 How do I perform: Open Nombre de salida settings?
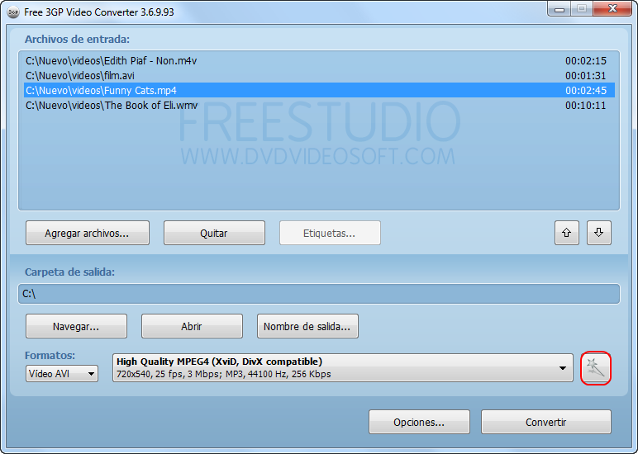(x=307, y=326)
